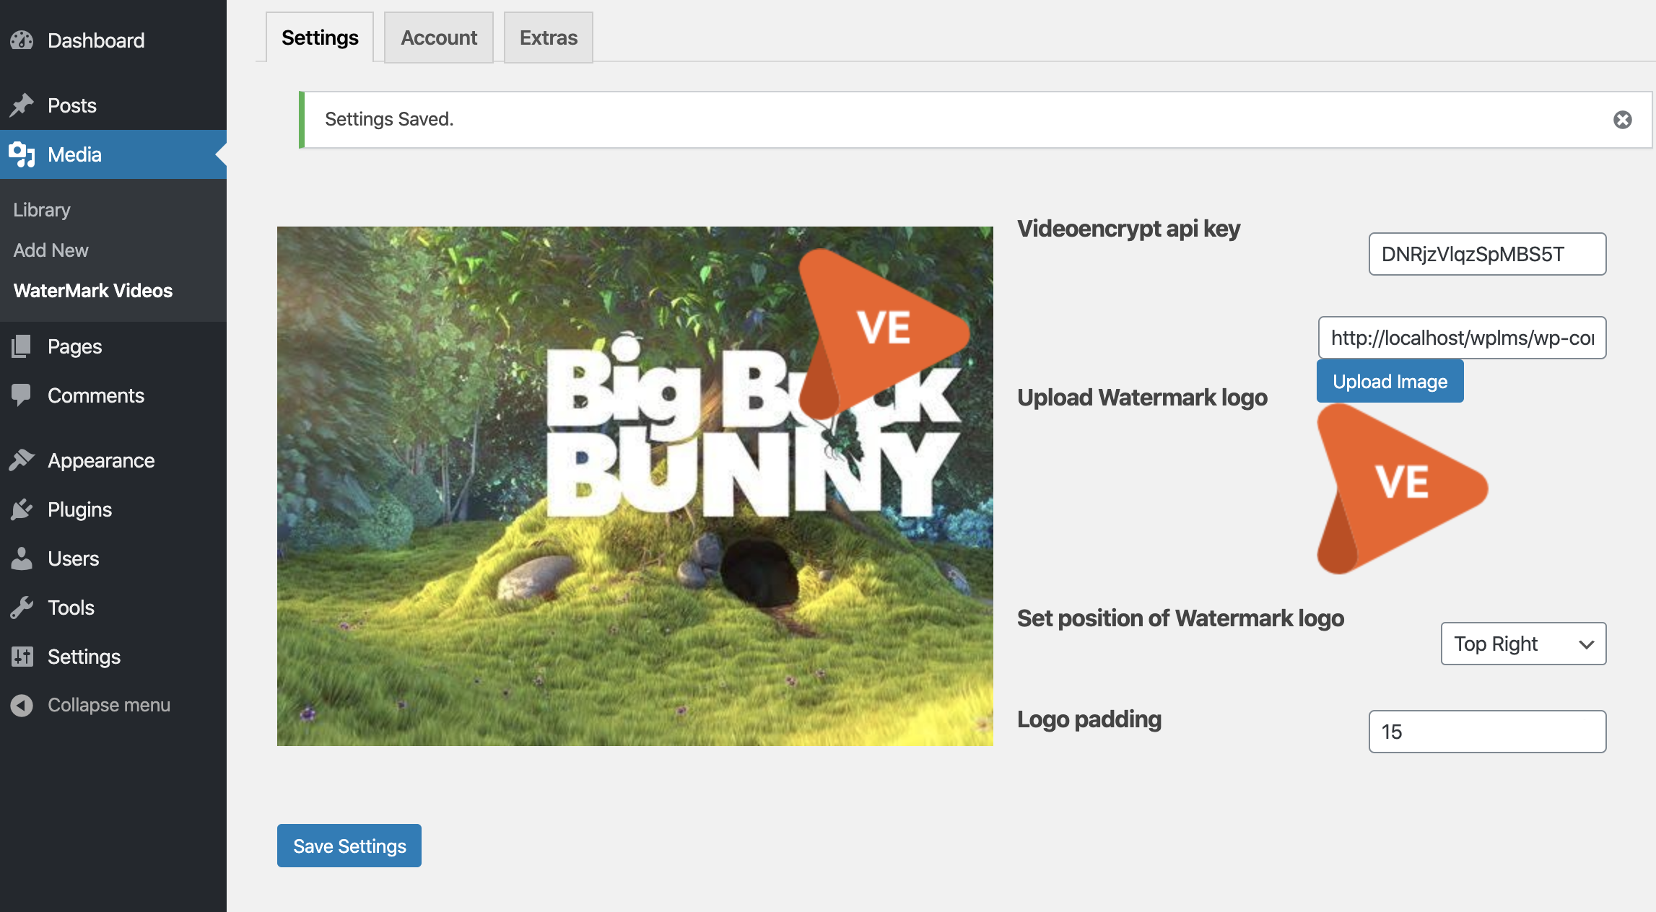Viewport: 1656px width, 912px height.
Task: Click the Settings sliders icon
Action: (x=22, y=657)
